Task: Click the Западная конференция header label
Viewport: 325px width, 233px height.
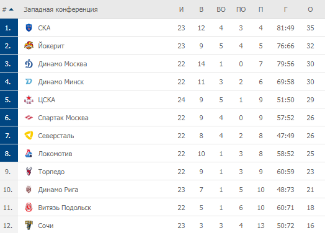Action: click(x=61, y=9)
